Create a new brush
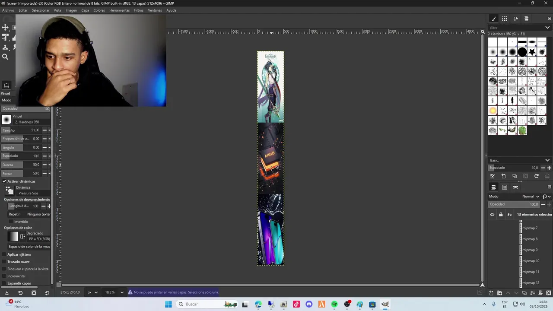Screen dimensions: 553x311 [503, 176]
